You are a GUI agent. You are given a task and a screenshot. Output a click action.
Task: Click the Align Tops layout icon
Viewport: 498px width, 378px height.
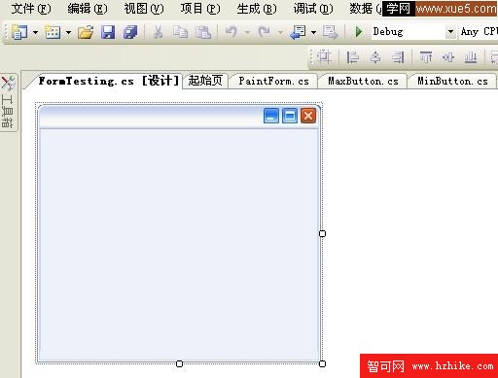point(426,57)
